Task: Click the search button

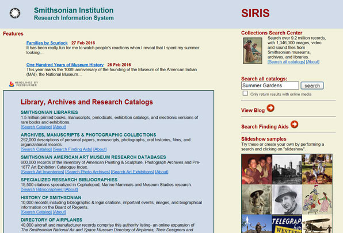Action: point(312,86)
